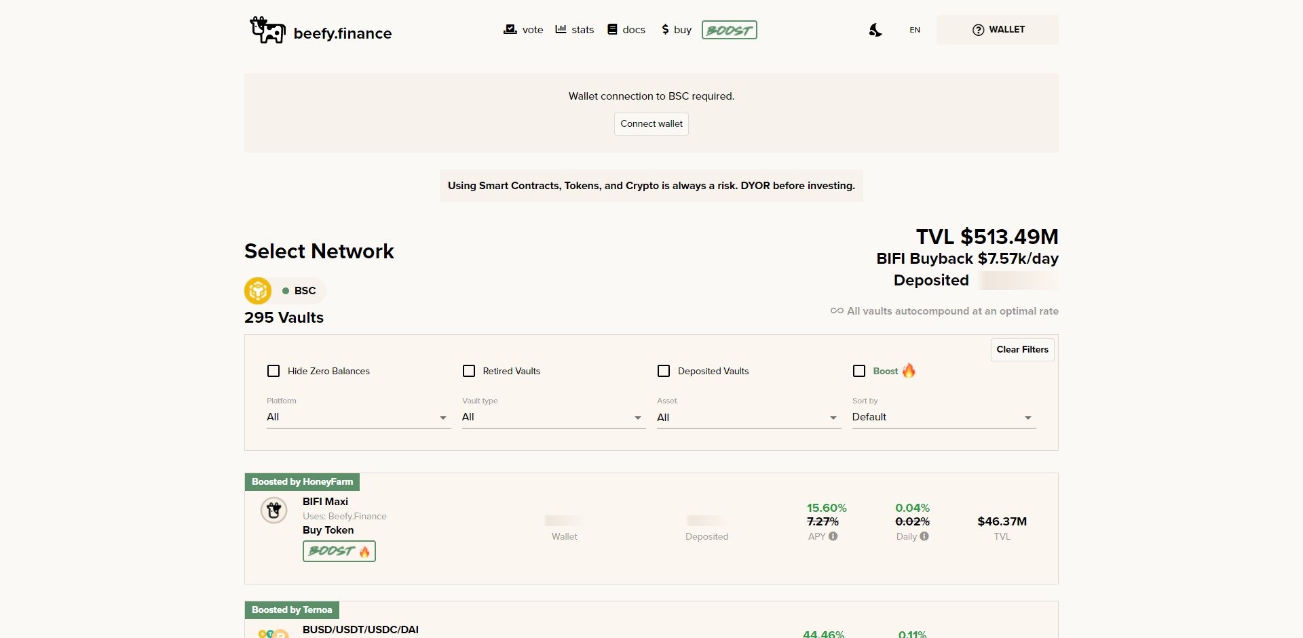Viewport: 1303px width, 638px height.
Task: Click the stats bar-chart icon
Action: pos(561,29)
